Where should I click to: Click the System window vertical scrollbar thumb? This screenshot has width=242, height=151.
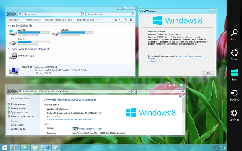coord(184,105)
